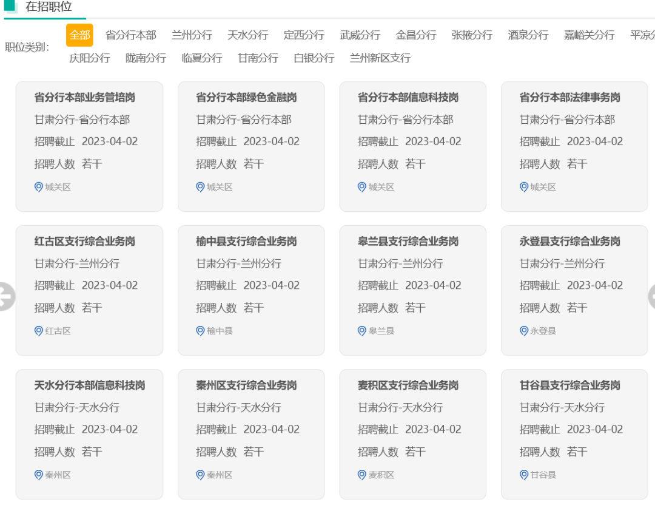Screen dimensions: 655x505
Task: Choose the 白银分行 category
Action: click(314, 58)
